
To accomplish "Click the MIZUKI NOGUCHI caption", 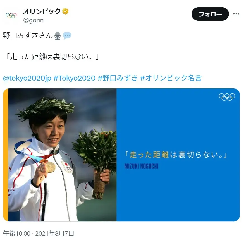I will tap(141, 166).
